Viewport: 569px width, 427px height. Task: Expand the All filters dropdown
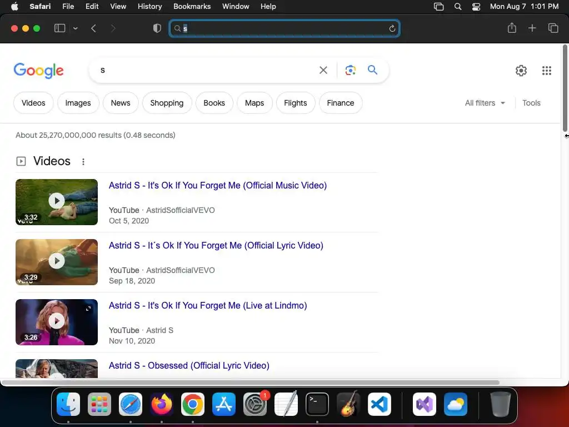tap(485, 103)
